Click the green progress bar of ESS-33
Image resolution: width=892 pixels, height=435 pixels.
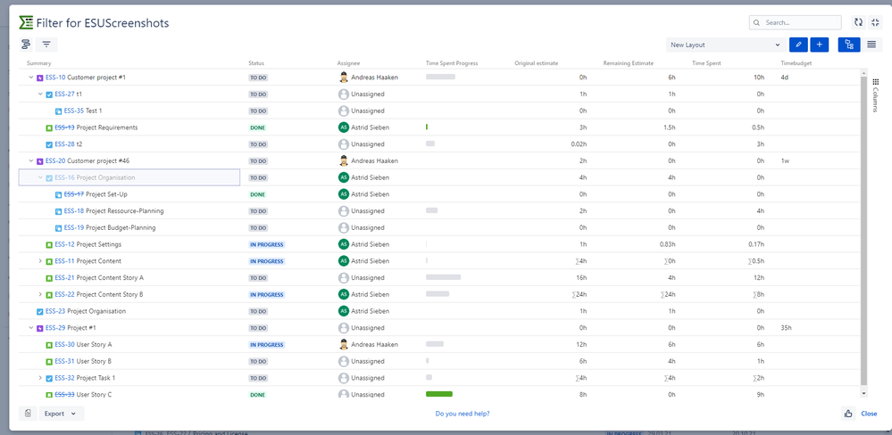pyautogui.click(x=439, y=393)
